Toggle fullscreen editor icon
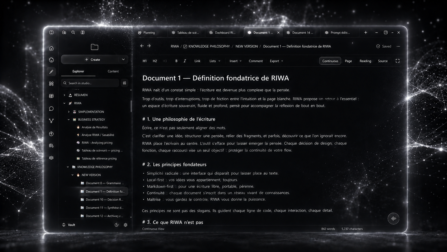 point(398,61)
